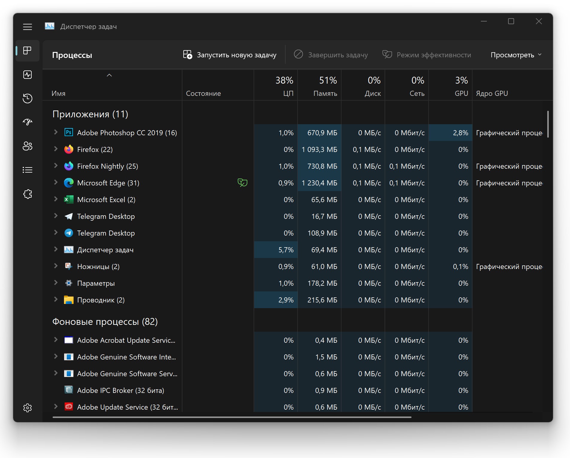Viewport: 570px width, 458px height.
Task: Open the Users icon in sidebar
Action: tap(28, 146)
